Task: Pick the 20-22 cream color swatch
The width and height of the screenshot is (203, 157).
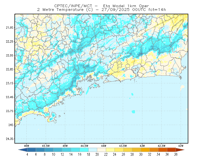Action: tap(101, 150)
